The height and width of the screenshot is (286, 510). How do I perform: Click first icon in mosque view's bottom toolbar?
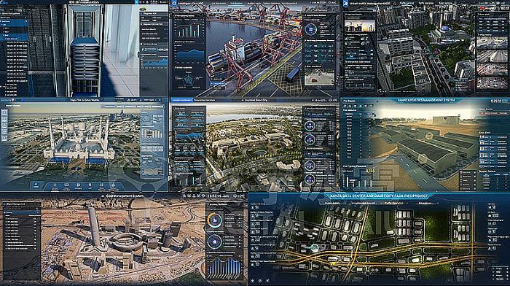tap(36, 185)
